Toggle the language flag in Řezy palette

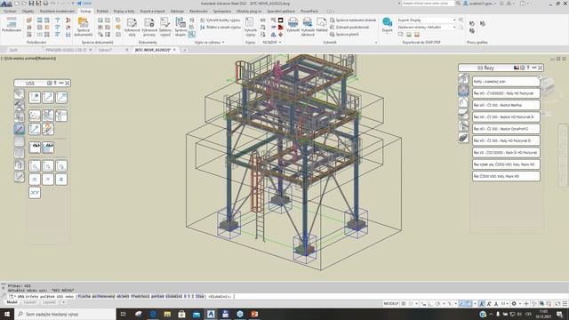click(516, 68)
